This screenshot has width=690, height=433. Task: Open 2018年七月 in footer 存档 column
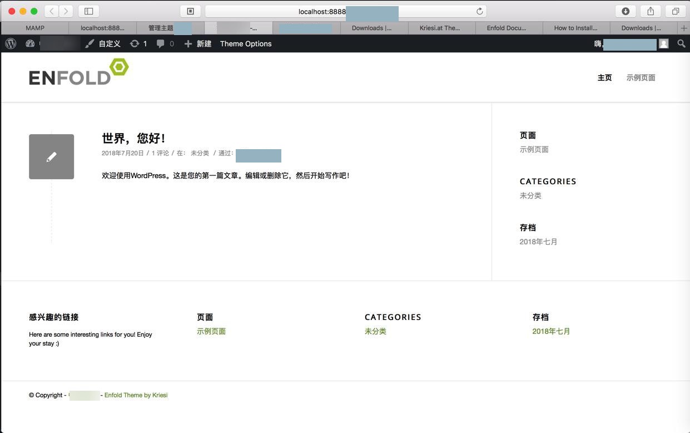pos(551,331)
